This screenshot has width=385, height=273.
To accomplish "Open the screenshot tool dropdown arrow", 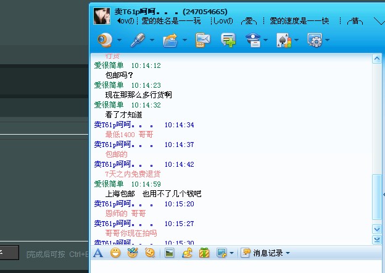I will (x=232, y=253).
